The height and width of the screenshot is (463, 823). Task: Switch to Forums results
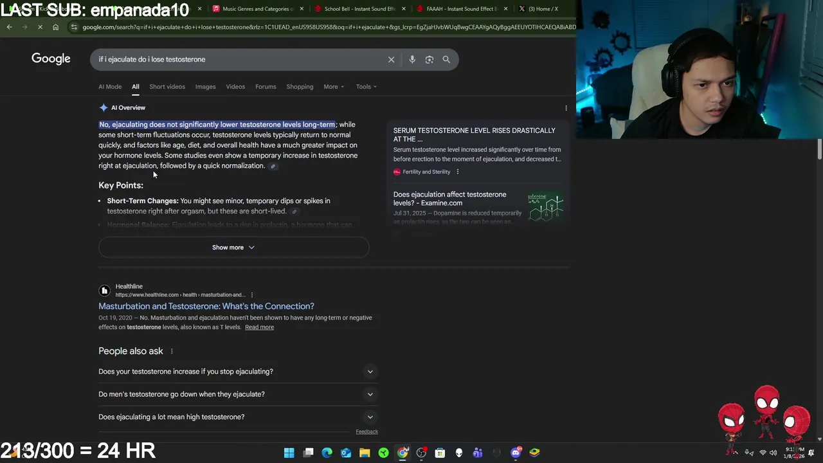pos(266,87)
